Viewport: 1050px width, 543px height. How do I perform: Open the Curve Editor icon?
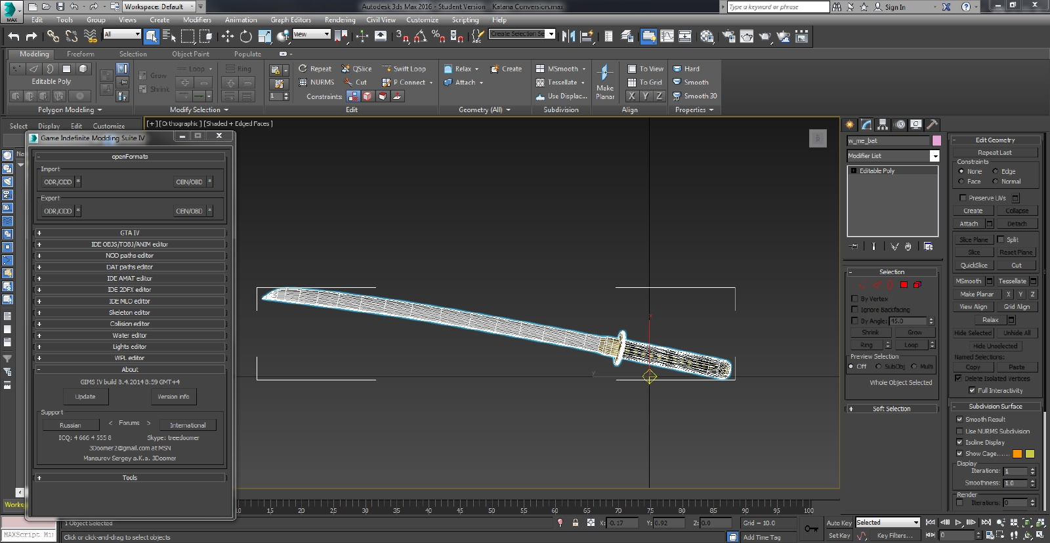(667, 36)
